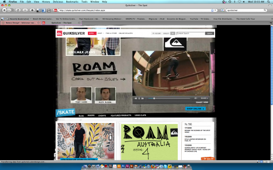Click the magnifier in browser search box
273x170 pixels.
pyautogui.click(x=265, y=10)
